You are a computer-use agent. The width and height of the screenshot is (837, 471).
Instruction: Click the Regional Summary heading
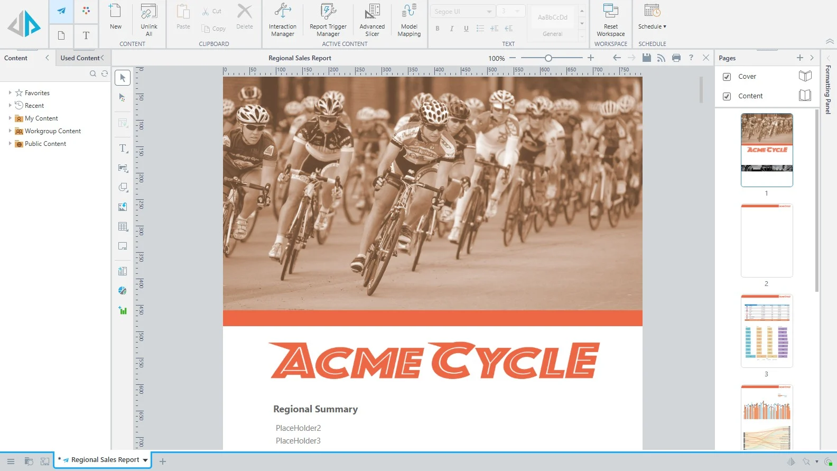tap(315, 409)
